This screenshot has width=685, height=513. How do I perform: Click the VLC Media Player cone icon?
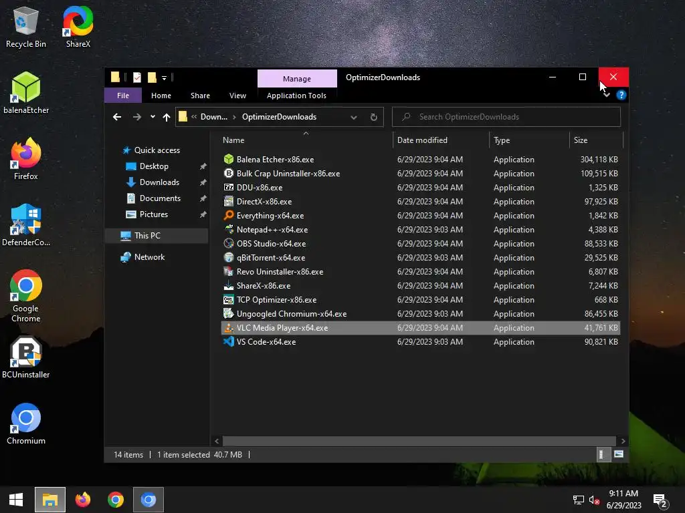pos(229,327)
